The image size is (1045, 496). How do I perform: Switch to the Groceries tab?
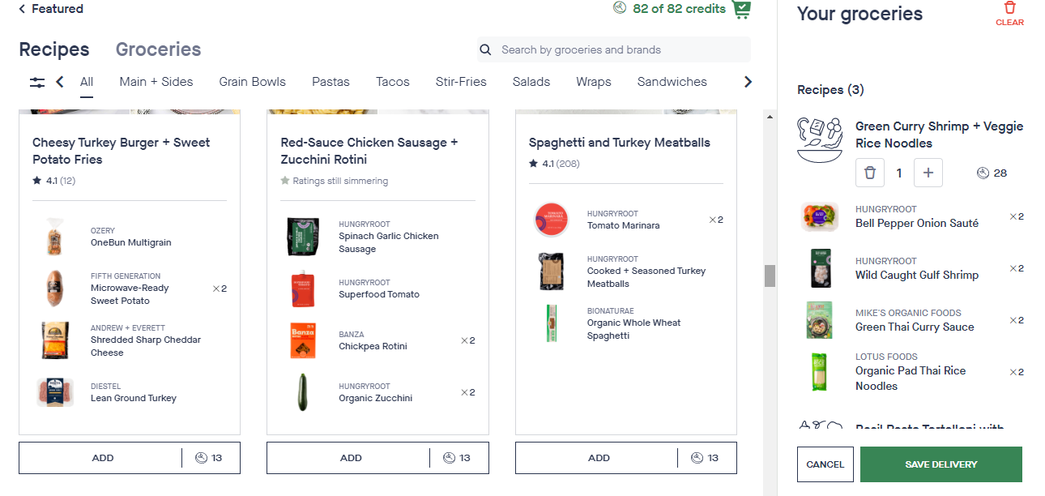coord(158,49)
